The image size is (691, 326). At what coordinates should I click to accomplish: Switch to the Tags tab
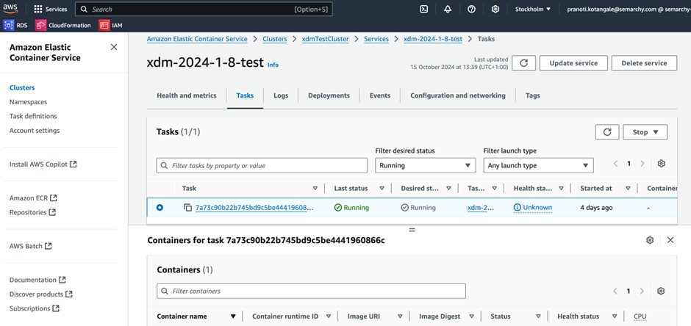click(532, 95)
